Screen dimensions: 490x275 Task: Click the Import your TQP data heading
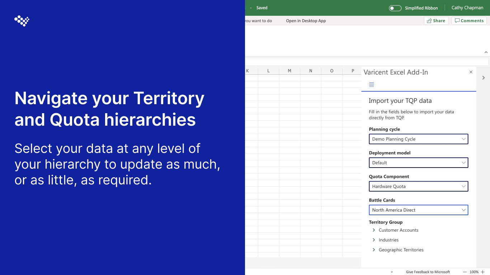coord(400,101)
